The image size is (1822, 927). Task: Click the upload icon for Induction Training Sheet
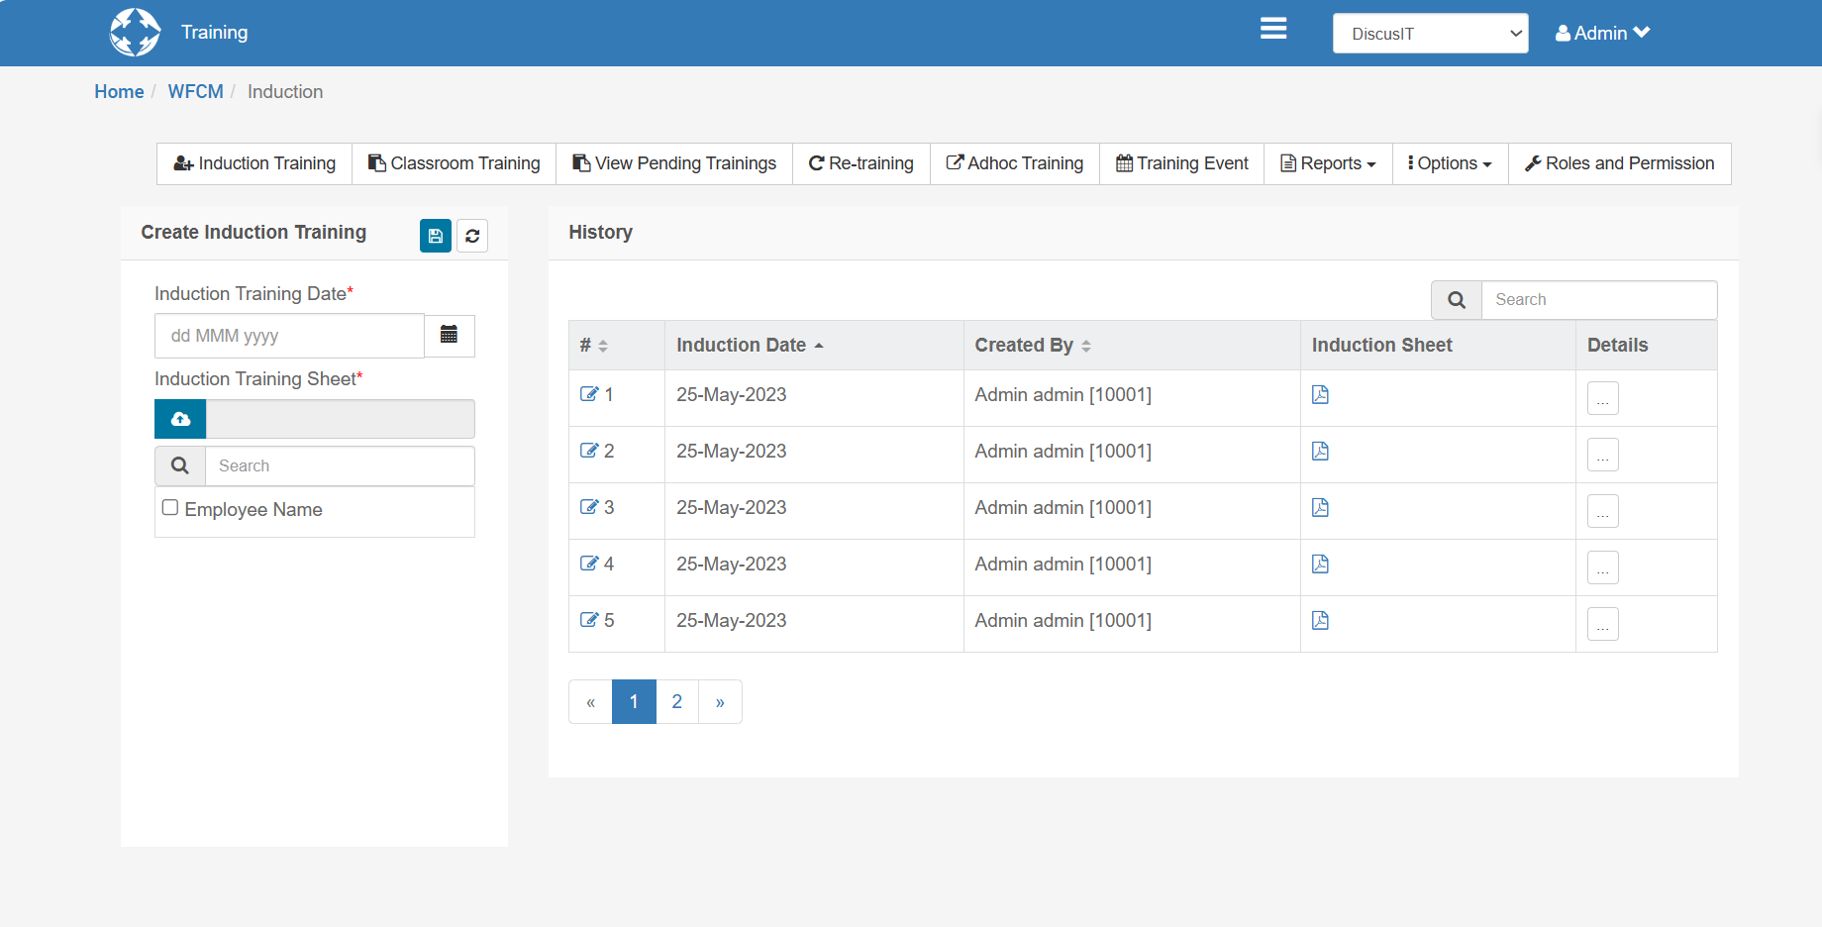179,419
